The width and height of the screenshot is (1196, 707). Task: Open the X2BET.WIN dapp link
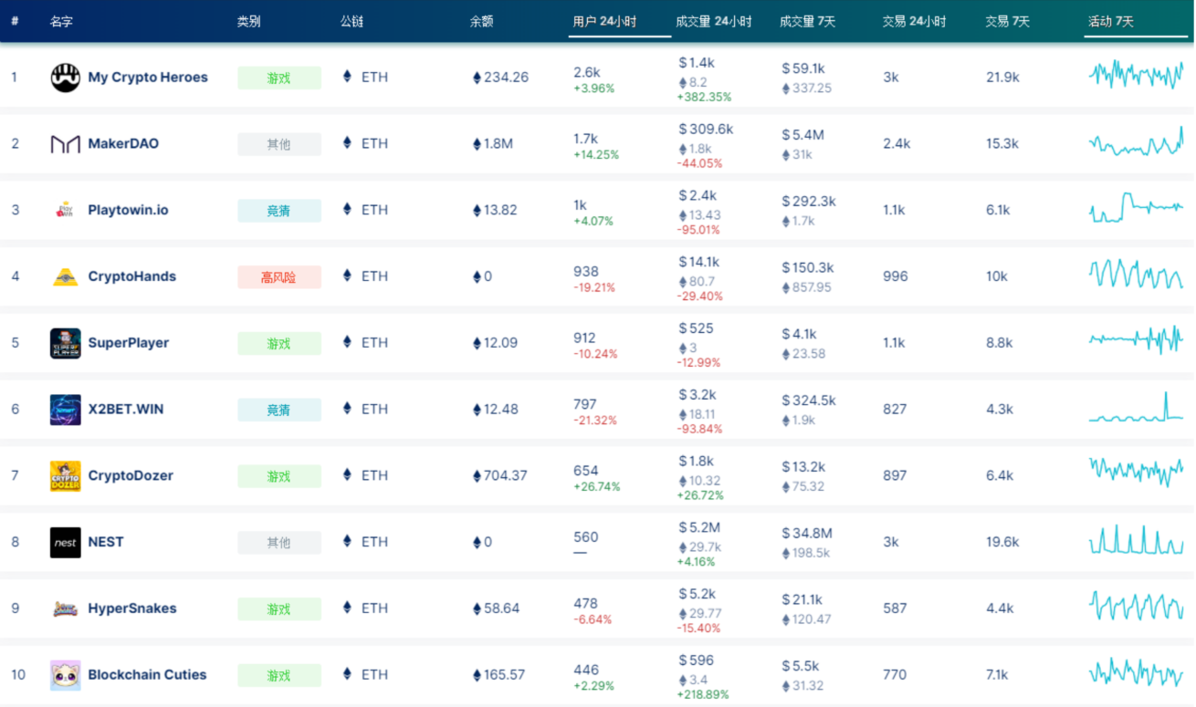[x=126, y=410]
